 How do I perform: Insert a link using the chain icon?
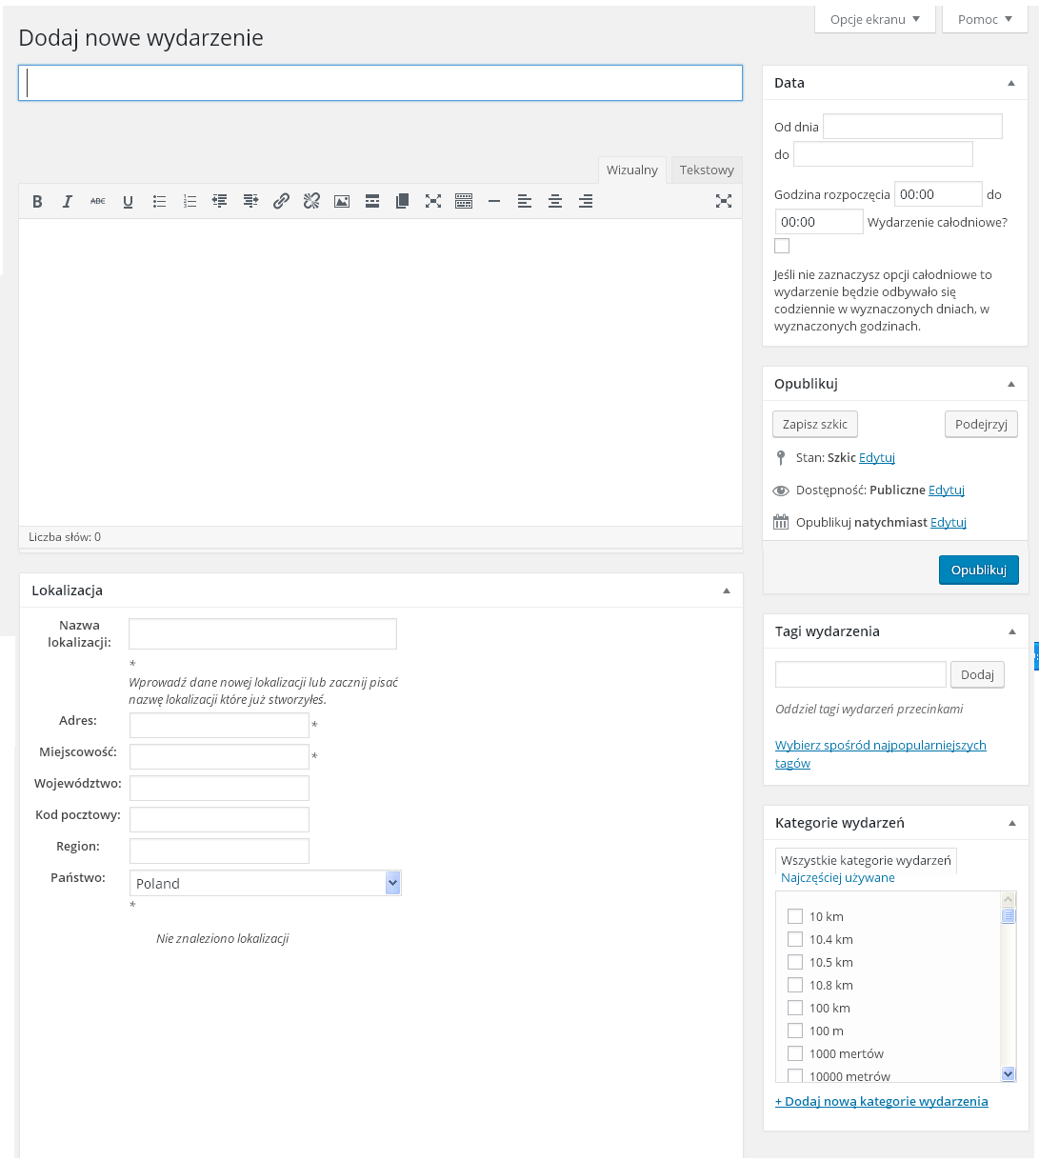tap(281, 201)
